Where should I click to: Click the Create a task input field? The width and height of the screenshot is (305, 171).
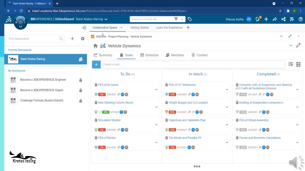click(x=193, y=64)
